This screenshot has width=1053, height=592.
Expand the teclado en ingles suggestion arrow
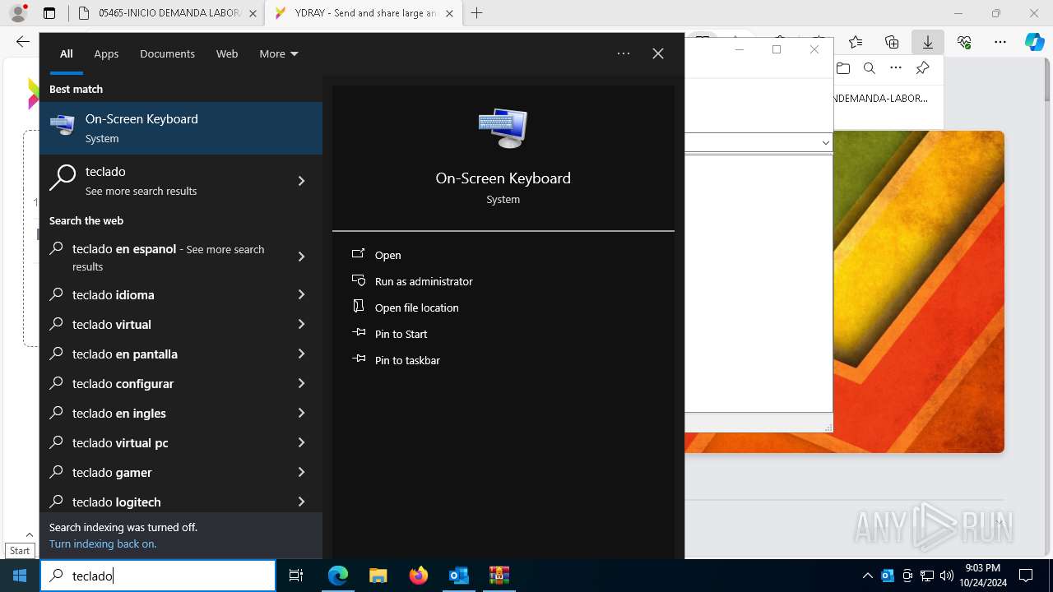click(301, 413)
